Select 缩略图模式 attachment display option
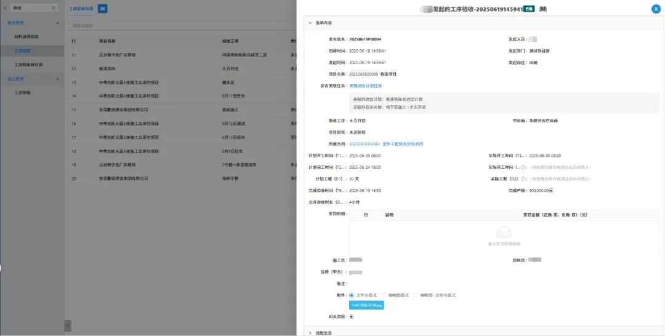Screen dimensions: 665x336 click(384, 295)
